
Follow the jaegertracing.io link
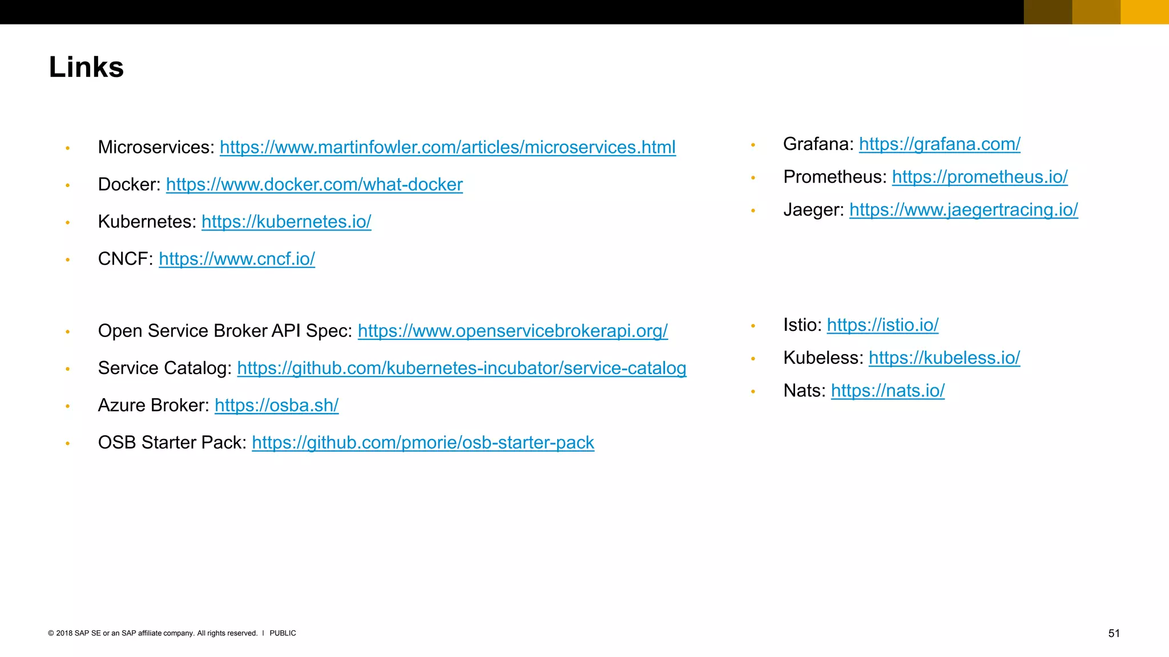[x=964, y=210]
